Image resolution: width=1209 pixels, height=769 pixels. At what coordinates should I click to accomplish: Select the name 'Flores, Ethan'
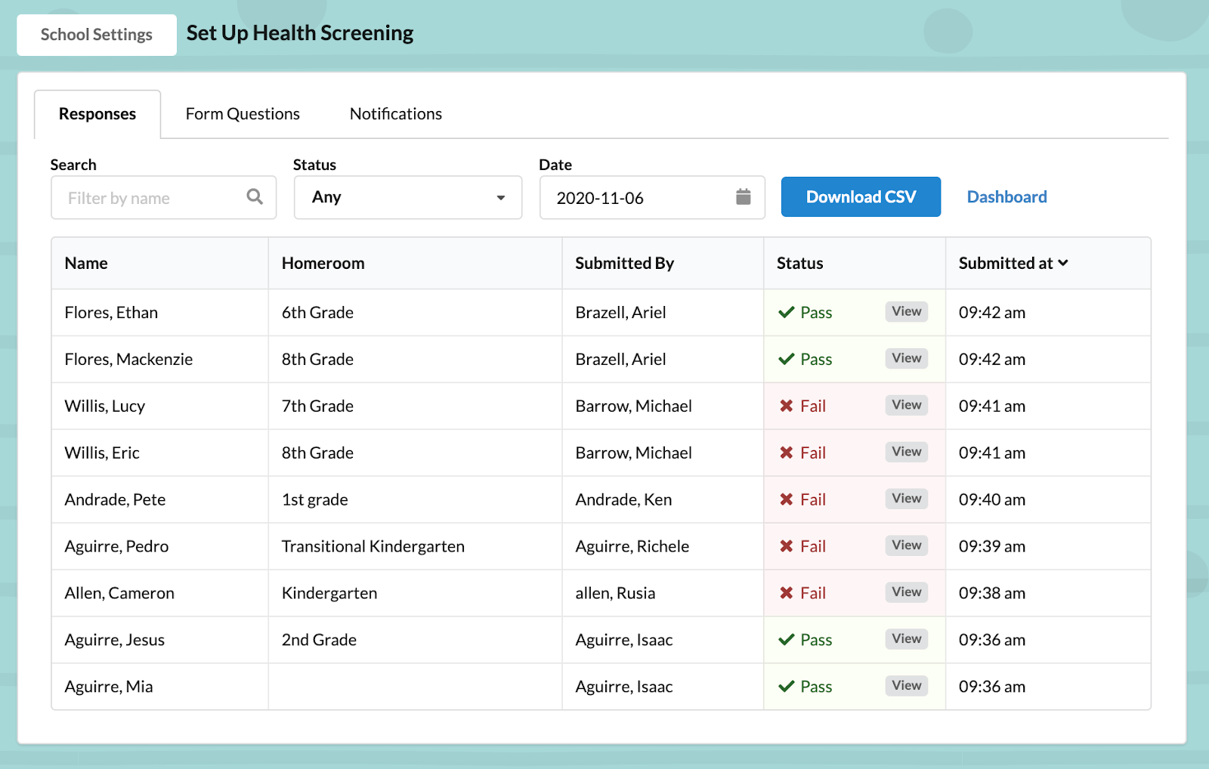111,313
